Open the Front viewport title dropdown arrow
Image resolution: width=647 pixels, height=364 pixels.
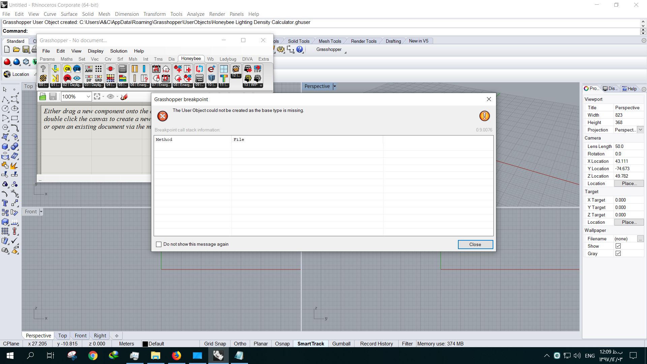(x=41, y=212)
